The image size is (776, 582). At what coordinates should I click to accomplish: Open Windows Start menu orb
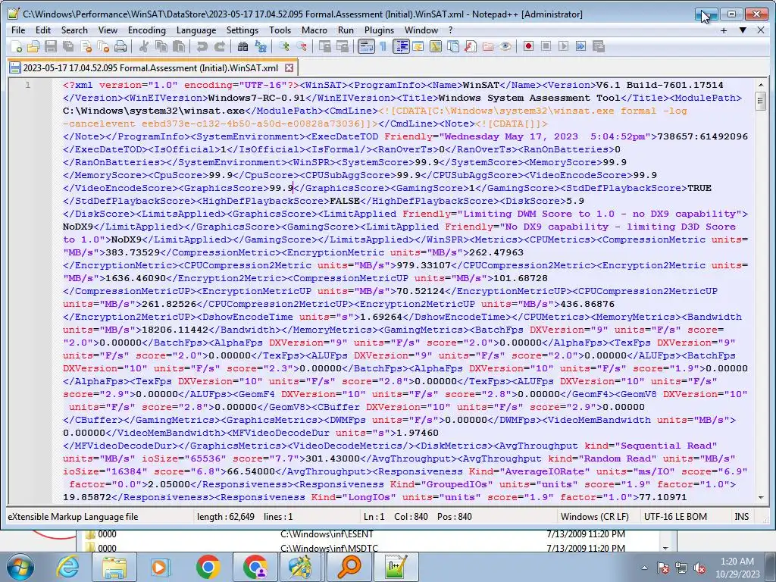tap(20, 567)
